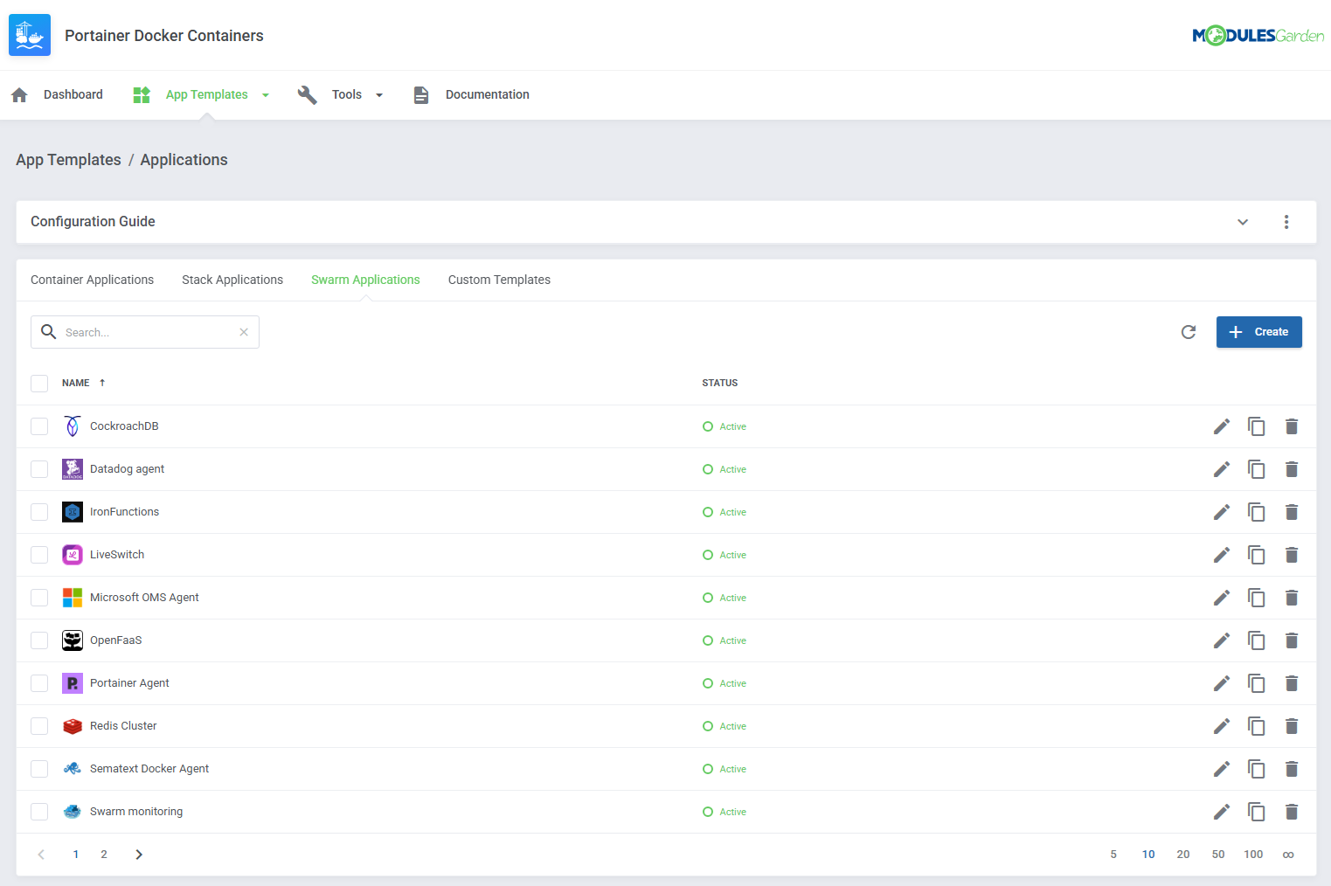This screenshot has width=1331, height=886.
Task: Switch to the Custom Templates tab
Action: [499, 280]
